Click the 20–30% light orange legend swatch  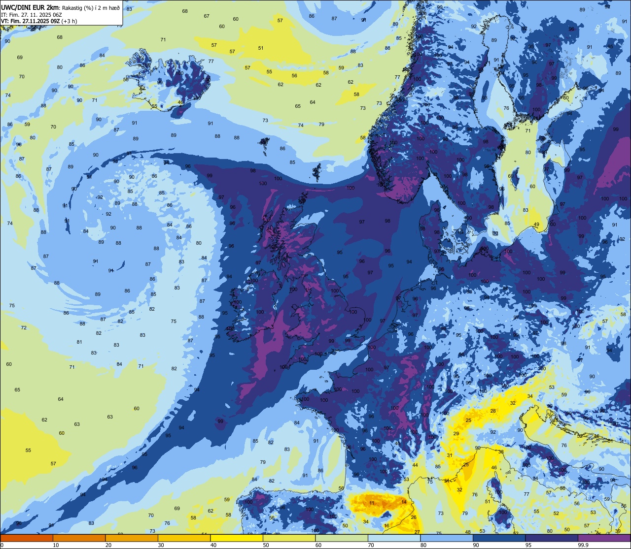pyautogui.click(x=132, y=538)
